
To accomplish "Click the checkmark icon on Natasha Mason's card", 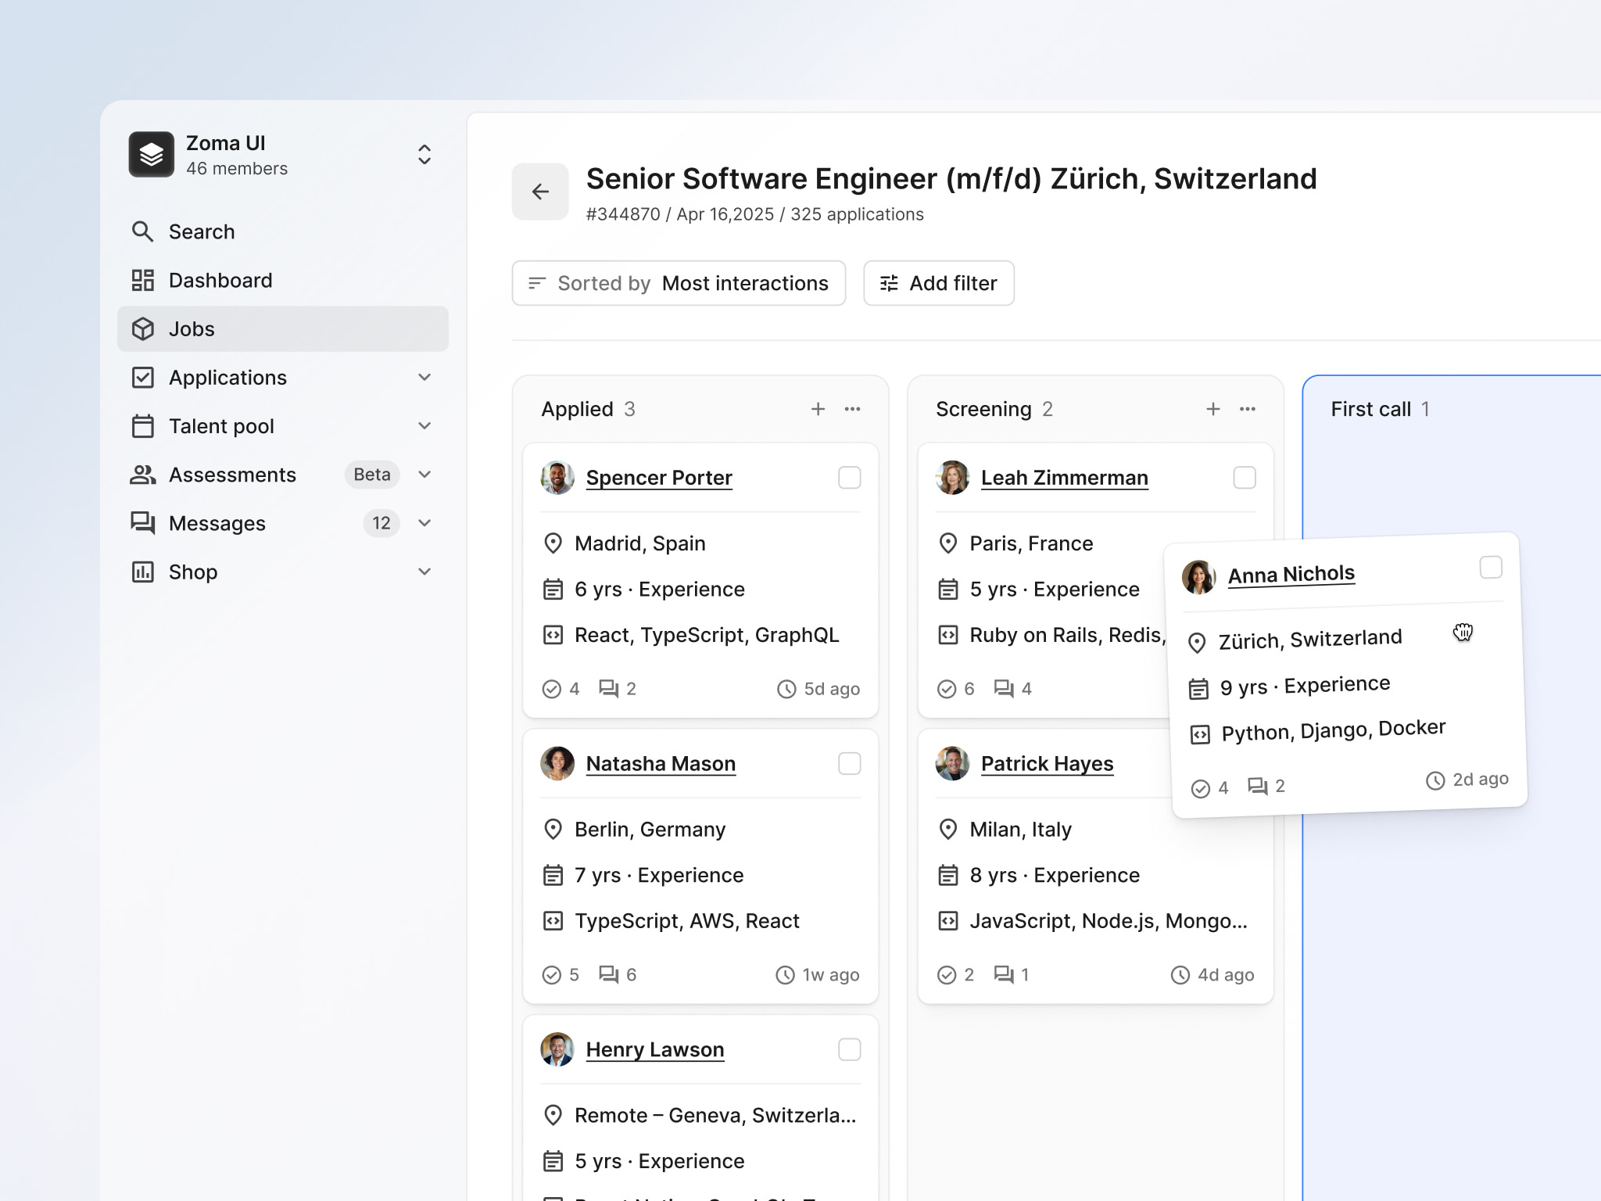I will 552,974.
